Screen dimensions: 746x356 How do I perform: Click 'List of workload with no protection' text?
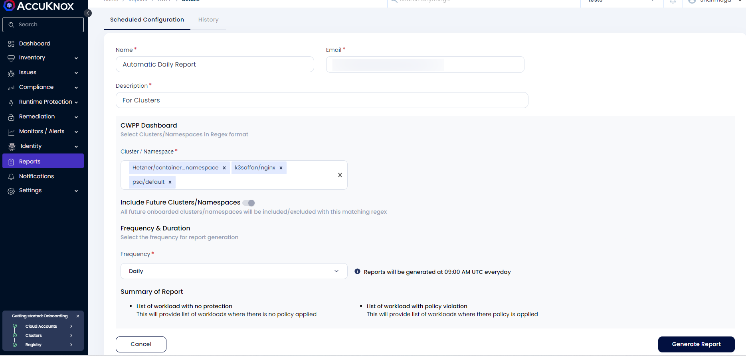point(184,306)
